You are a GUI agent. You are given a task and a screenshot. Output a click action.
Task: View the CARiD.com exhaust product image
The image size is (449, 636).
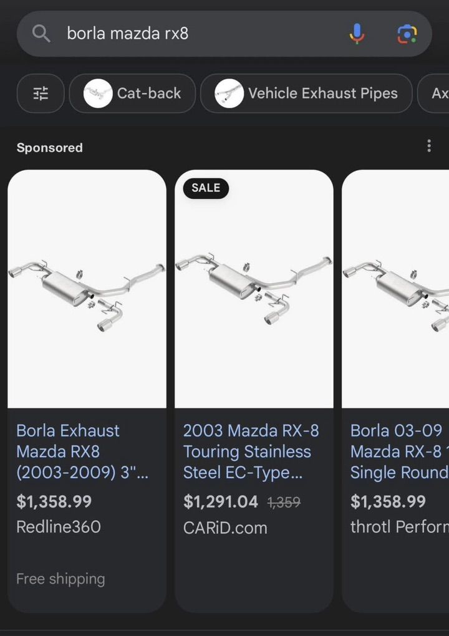click(254, 289)
